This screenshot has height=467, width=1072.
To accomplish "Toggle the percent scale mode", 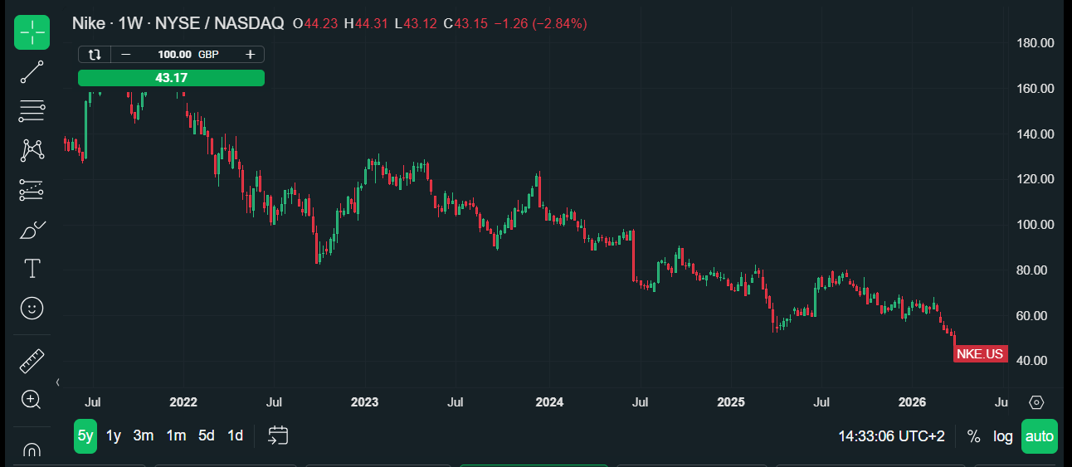I will click(x=973, y=436).
